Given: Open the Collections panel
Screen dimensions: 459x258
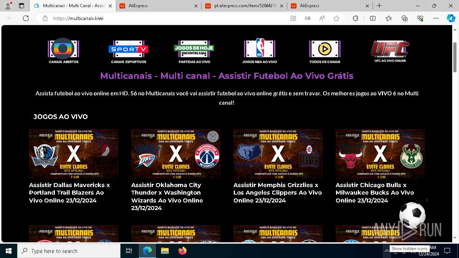Looking at the screenshot, I should 404,18.
